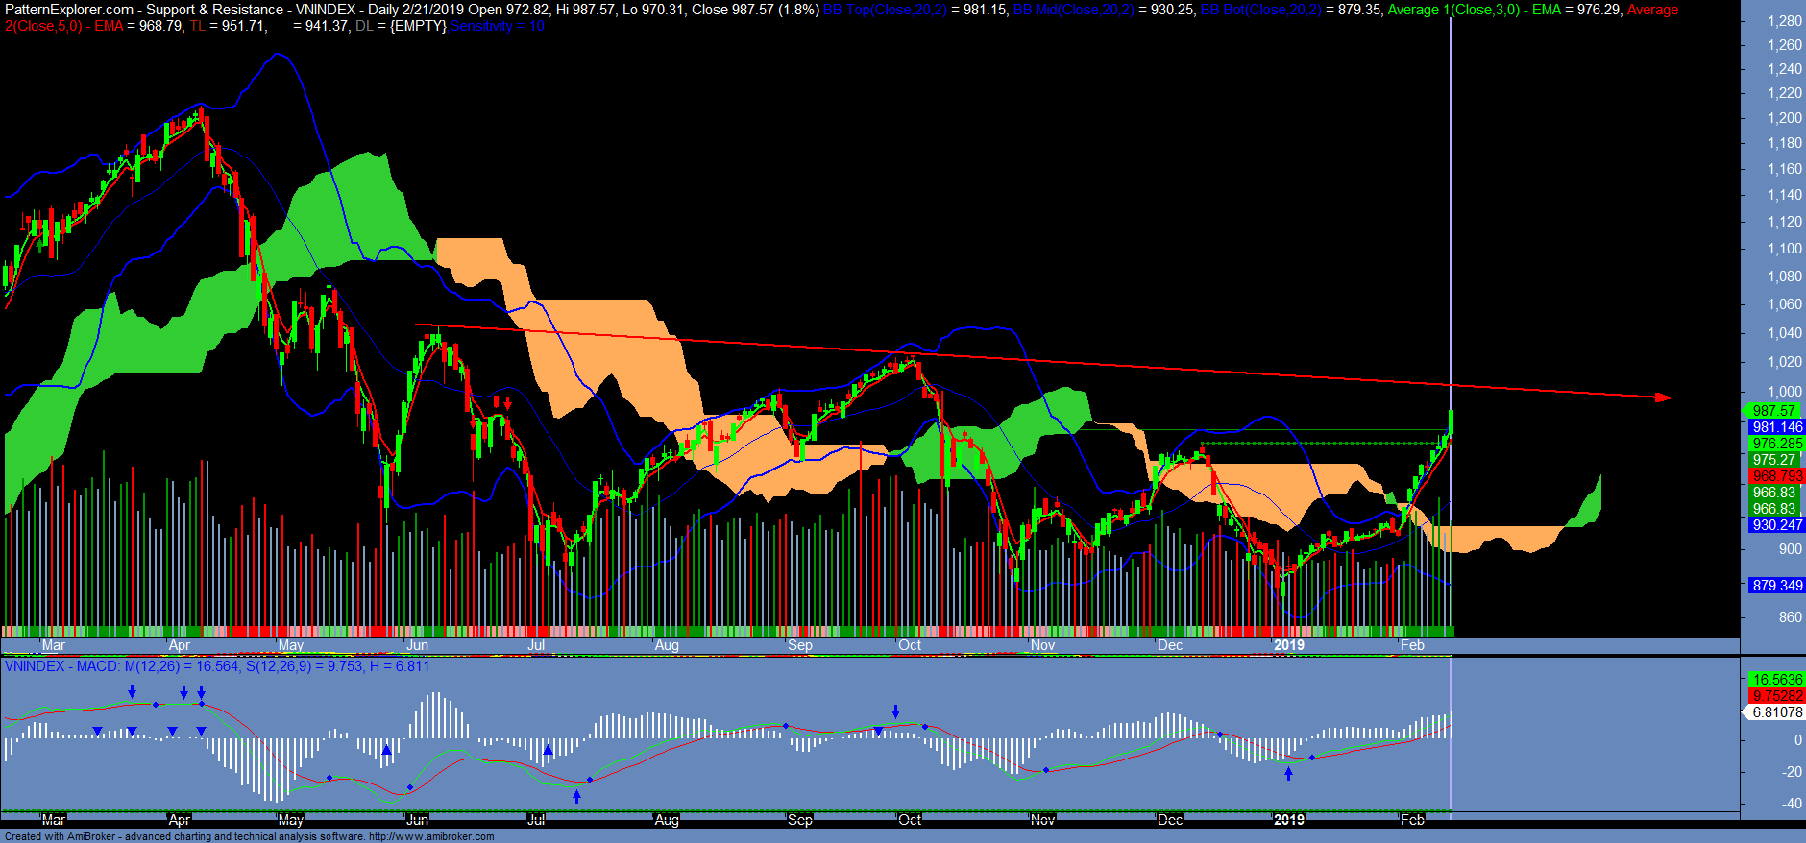This screenshot has width=1806, height=843.
Task: Click the white 6.81078 histogram value label
Action: 1777,712
